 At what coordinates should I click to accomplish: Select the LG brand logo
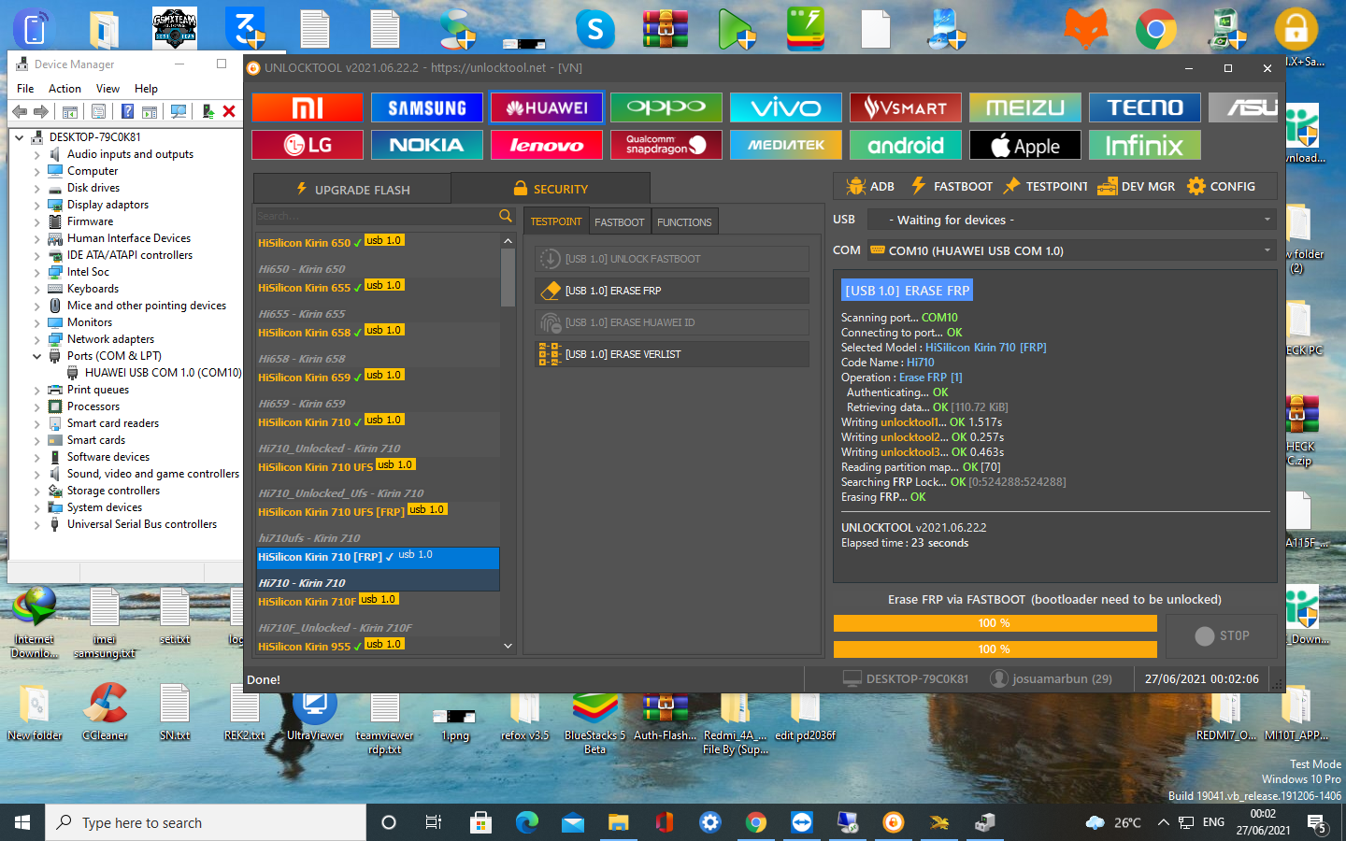[x=307, y=145]
